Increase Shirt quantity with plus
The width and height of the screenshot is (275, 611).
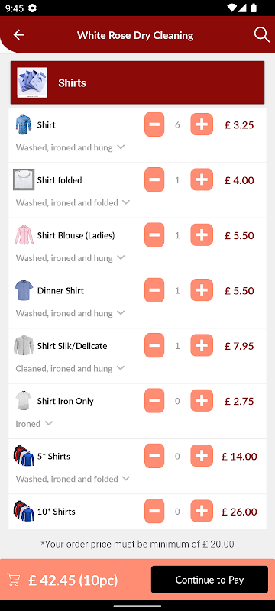point(202,124)
